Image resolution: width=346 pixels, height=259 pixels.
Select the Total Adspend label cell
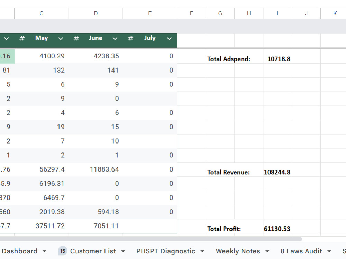229,59
